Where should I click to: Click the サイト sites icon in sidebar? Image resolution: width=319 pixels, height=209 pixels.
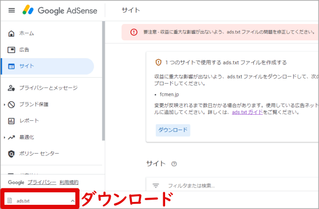coord(11,66)
